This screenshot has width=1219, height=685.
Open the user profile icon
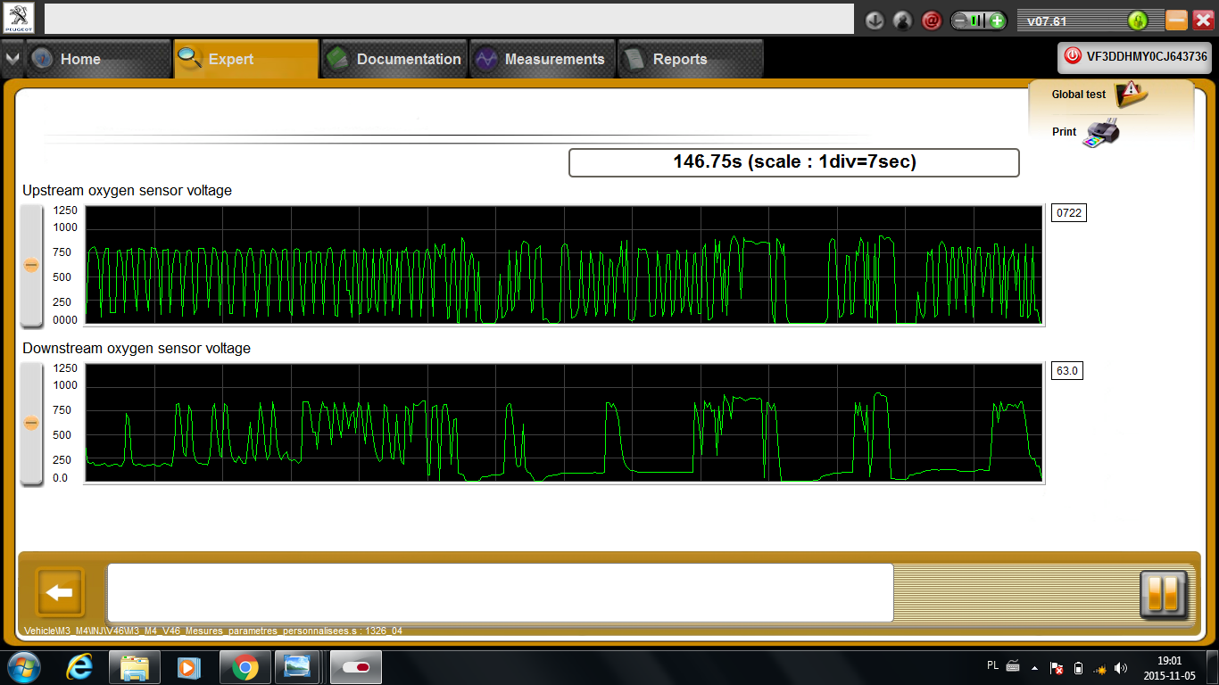coord(903,20)
